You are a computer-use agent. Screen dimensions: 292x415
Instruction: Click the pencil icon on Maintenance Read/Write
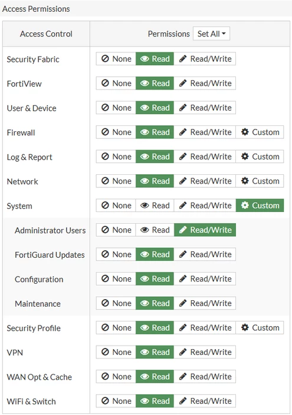click(183, 303)
